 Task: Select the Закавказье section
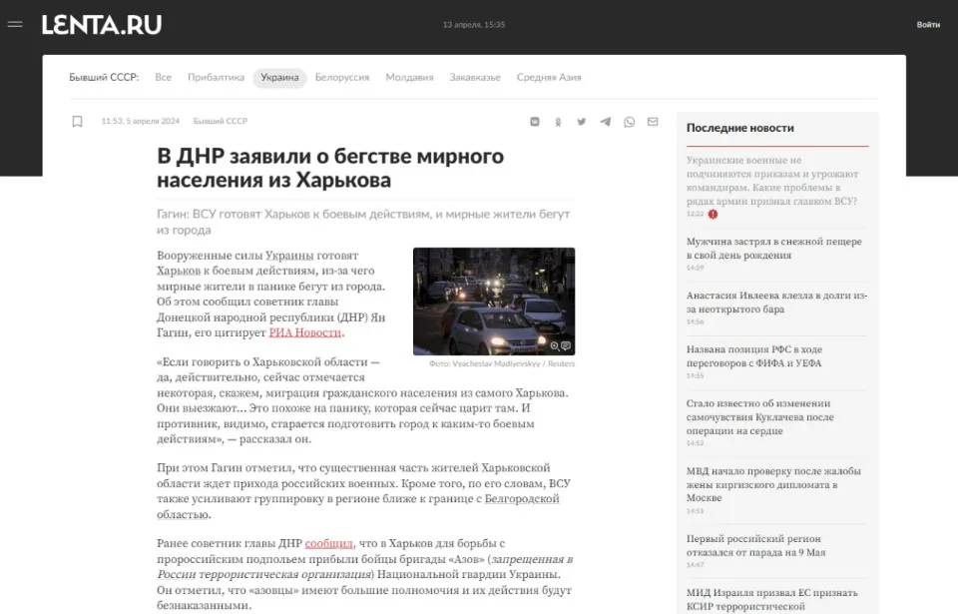(476, 77)
